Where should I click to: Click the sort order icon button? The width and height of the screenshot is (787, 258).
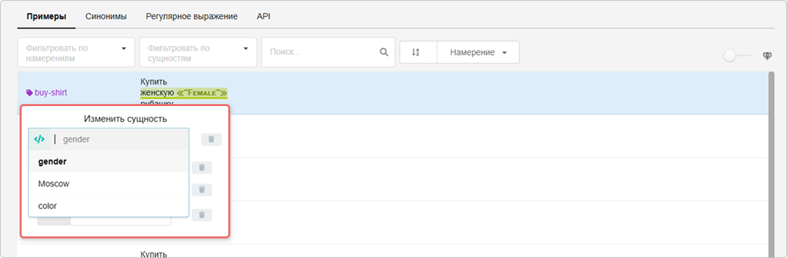[x=418, y=52]
